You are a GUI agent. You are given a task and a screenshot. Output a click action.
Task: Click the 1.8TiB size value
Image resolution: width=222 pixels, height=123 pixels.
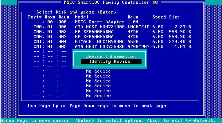[x=182, y=46]
